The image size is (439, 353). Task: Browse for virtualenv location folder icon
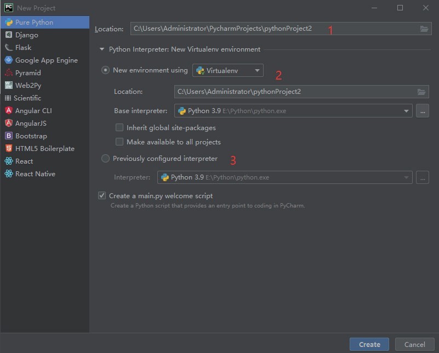pos(421,92)
